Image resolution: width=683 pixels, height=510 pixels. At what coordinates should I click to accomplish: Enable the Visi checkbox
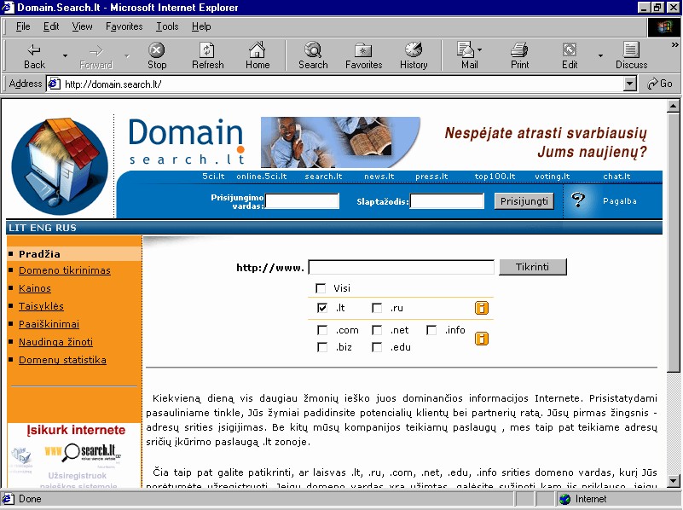point(321,288)
